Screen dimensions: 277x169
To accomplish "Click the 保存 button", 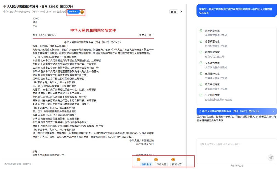I will click(174, 12).
